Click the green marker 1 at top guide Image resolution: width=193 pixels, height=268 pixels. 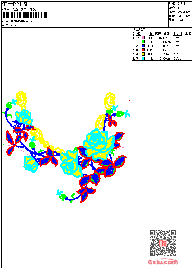click(x=8, y=29)
